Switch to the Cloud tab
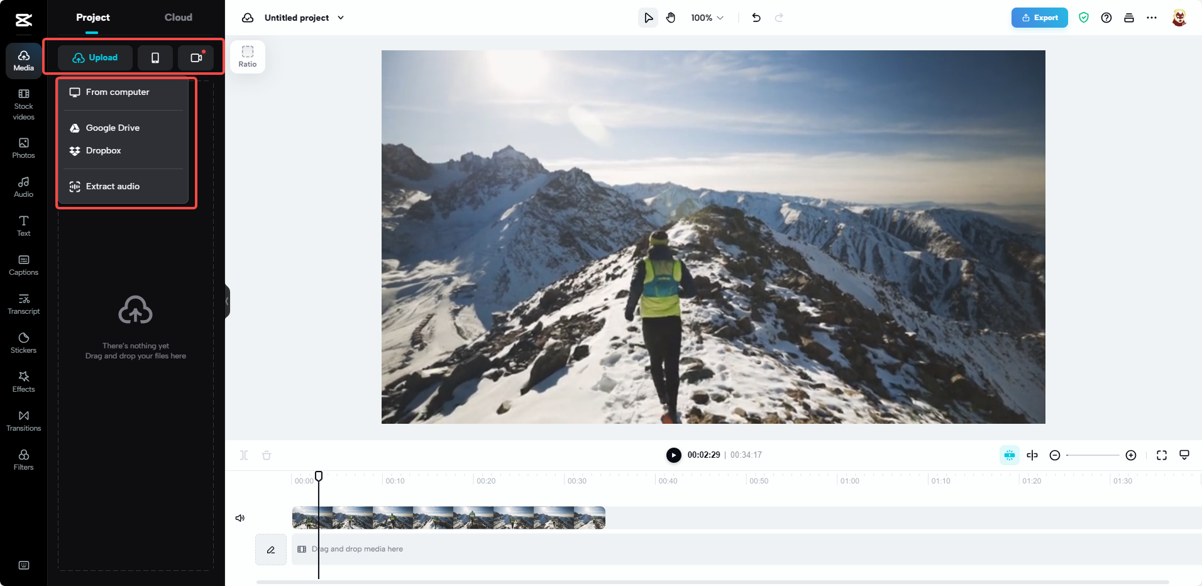1202x586 pixels. [x=179, y=18]
